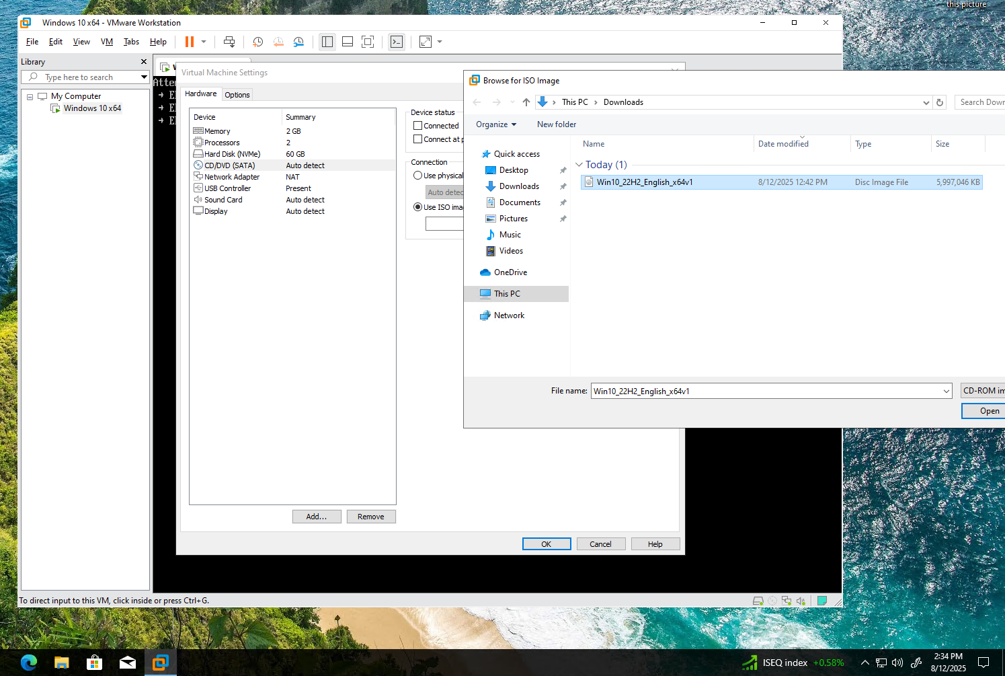
Task: Expand the address bar history dropdown
Action: click(x=926, y=102)
